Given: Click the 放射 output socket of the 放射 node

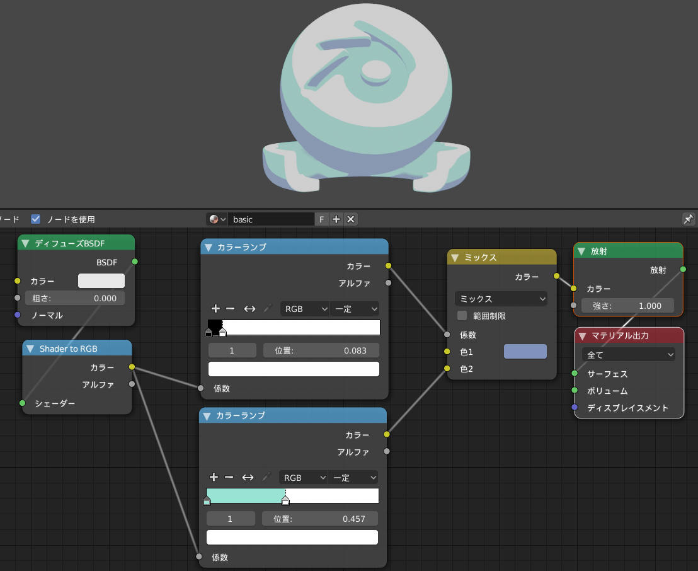Looking at the screenshot, I should coord(684,270).
